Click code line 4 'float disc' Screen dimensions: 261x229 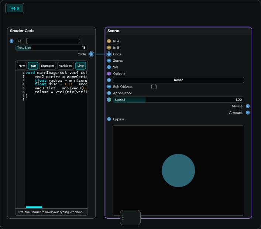point(61,84)
